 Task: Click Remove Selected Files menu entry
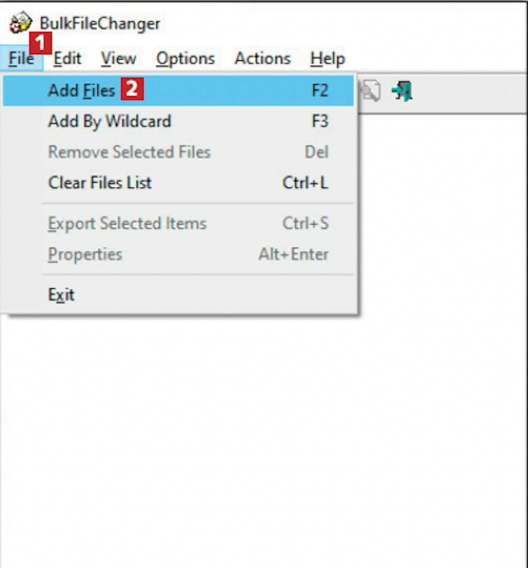178,152
